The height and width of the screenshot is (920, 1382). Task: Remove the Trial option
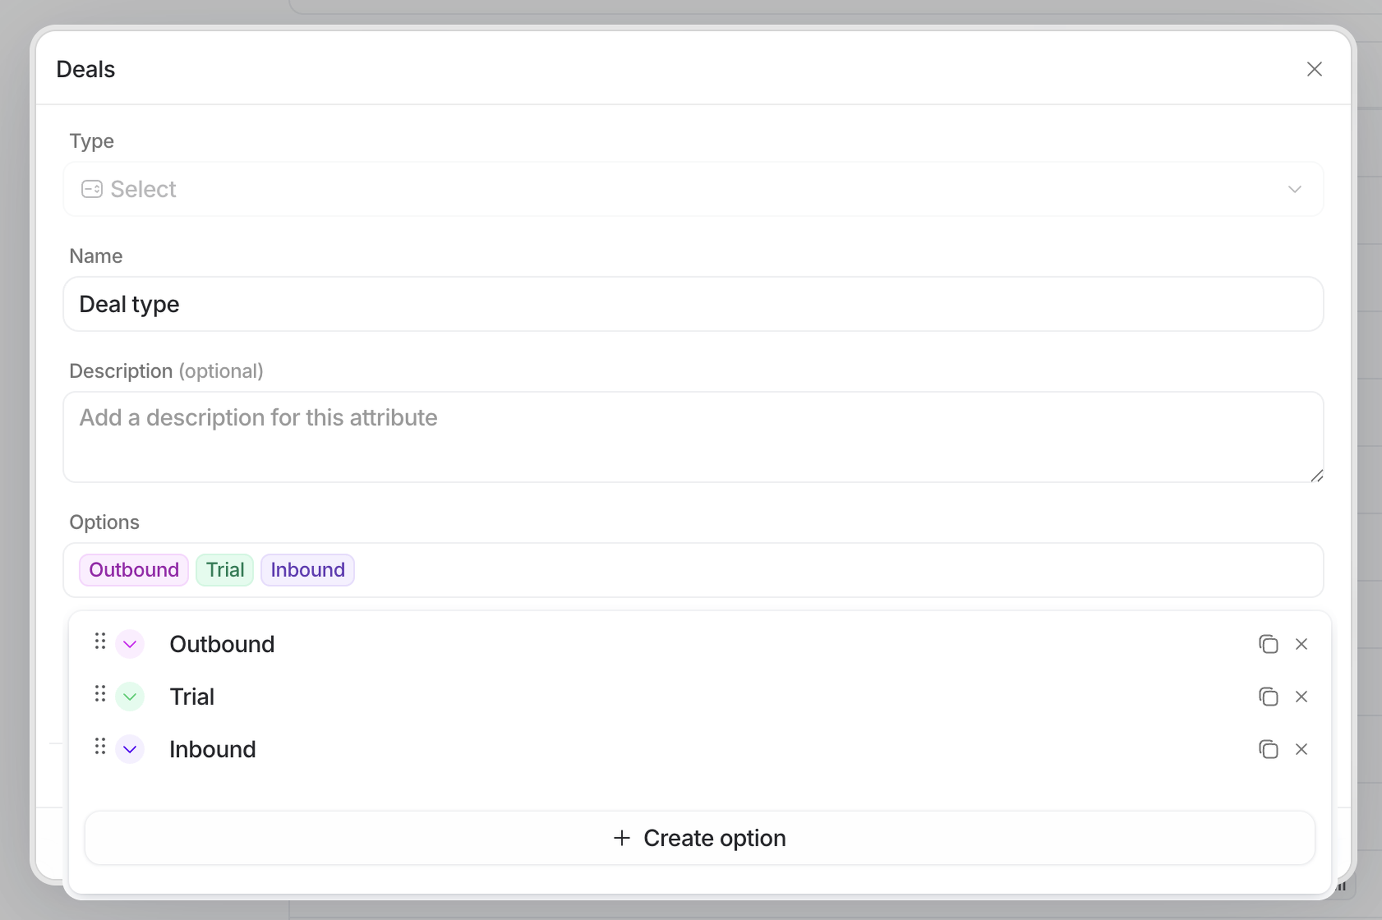1301,697
